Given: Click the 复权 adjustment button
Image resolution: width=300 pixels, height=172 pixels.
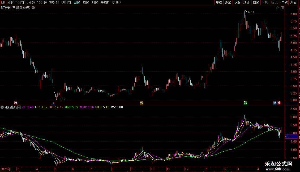Looking at the screenshot, I should pos(219,2).
